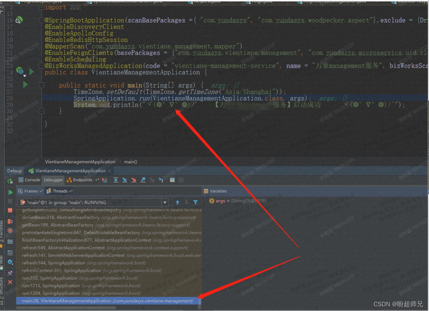
Task: Toggle Mute Breakpoints icon
Action: coord(10,230)
